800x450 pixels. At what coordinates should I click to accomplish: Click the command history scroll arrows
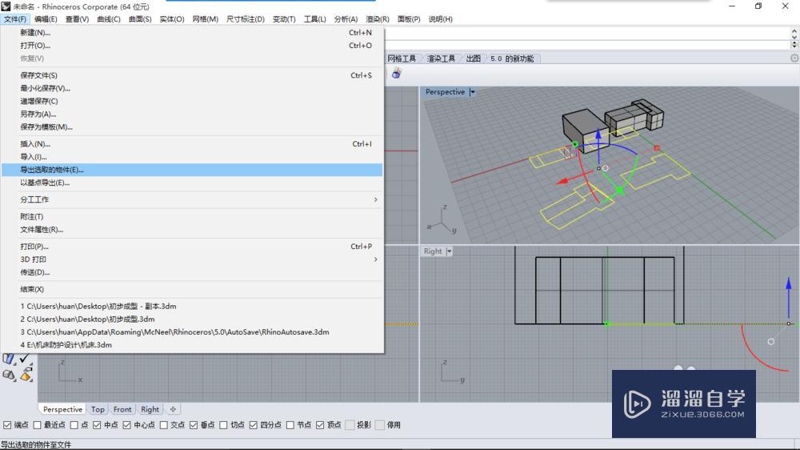794,33
